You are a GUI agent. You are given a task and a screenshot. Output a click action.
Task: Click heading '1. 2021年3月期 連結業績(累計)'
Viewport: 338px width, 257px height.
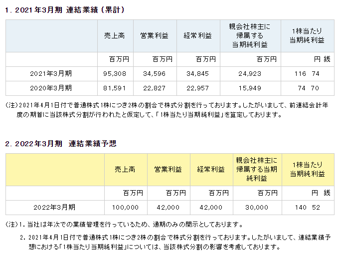pos(65,10)
